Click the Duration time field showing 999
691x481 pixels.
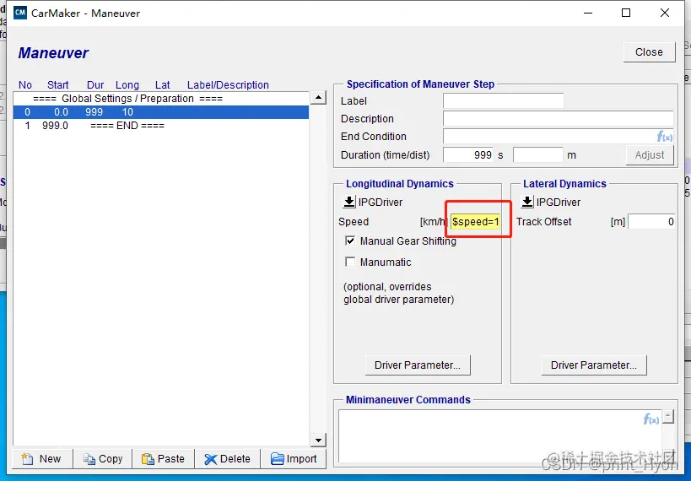coord(468,155)
